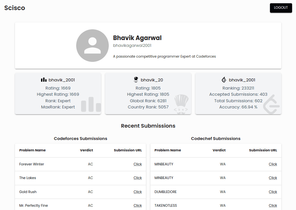
Task: Click the Codeforces 'Rating: 1669' line
Action: pyautogui.click(x=58, y=88)
